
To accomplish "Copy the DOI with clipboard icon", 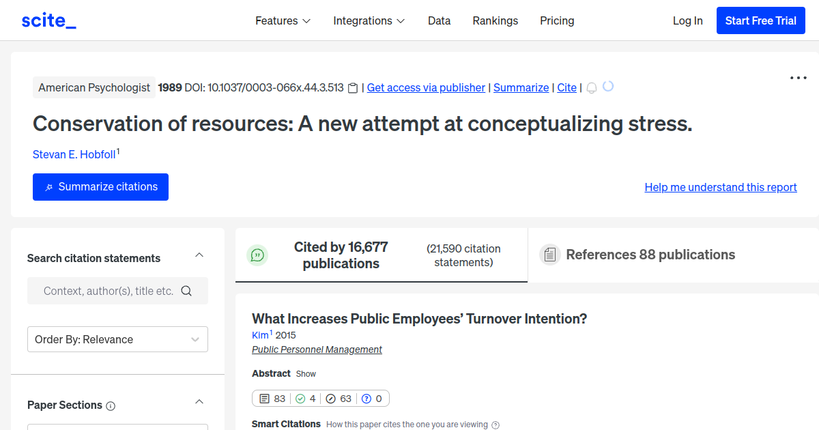I will (x=353, y=88).
